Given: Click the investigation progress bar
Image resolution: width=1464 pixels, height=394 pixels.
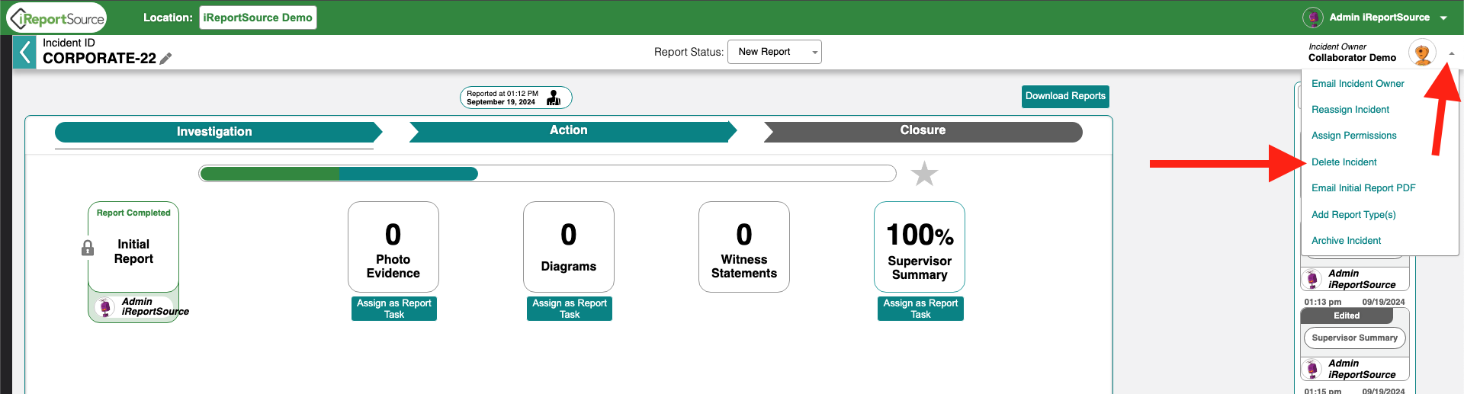Looking at the screenshot, I should 547,174.
